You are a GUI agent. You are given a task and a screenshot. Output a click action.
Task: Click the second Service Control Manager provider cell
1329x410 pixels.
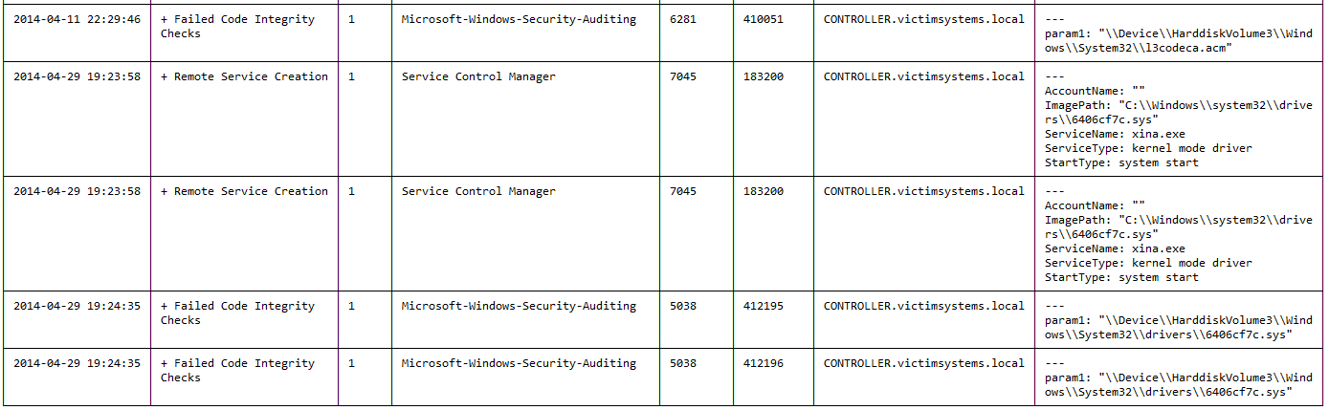pos(477,192)
